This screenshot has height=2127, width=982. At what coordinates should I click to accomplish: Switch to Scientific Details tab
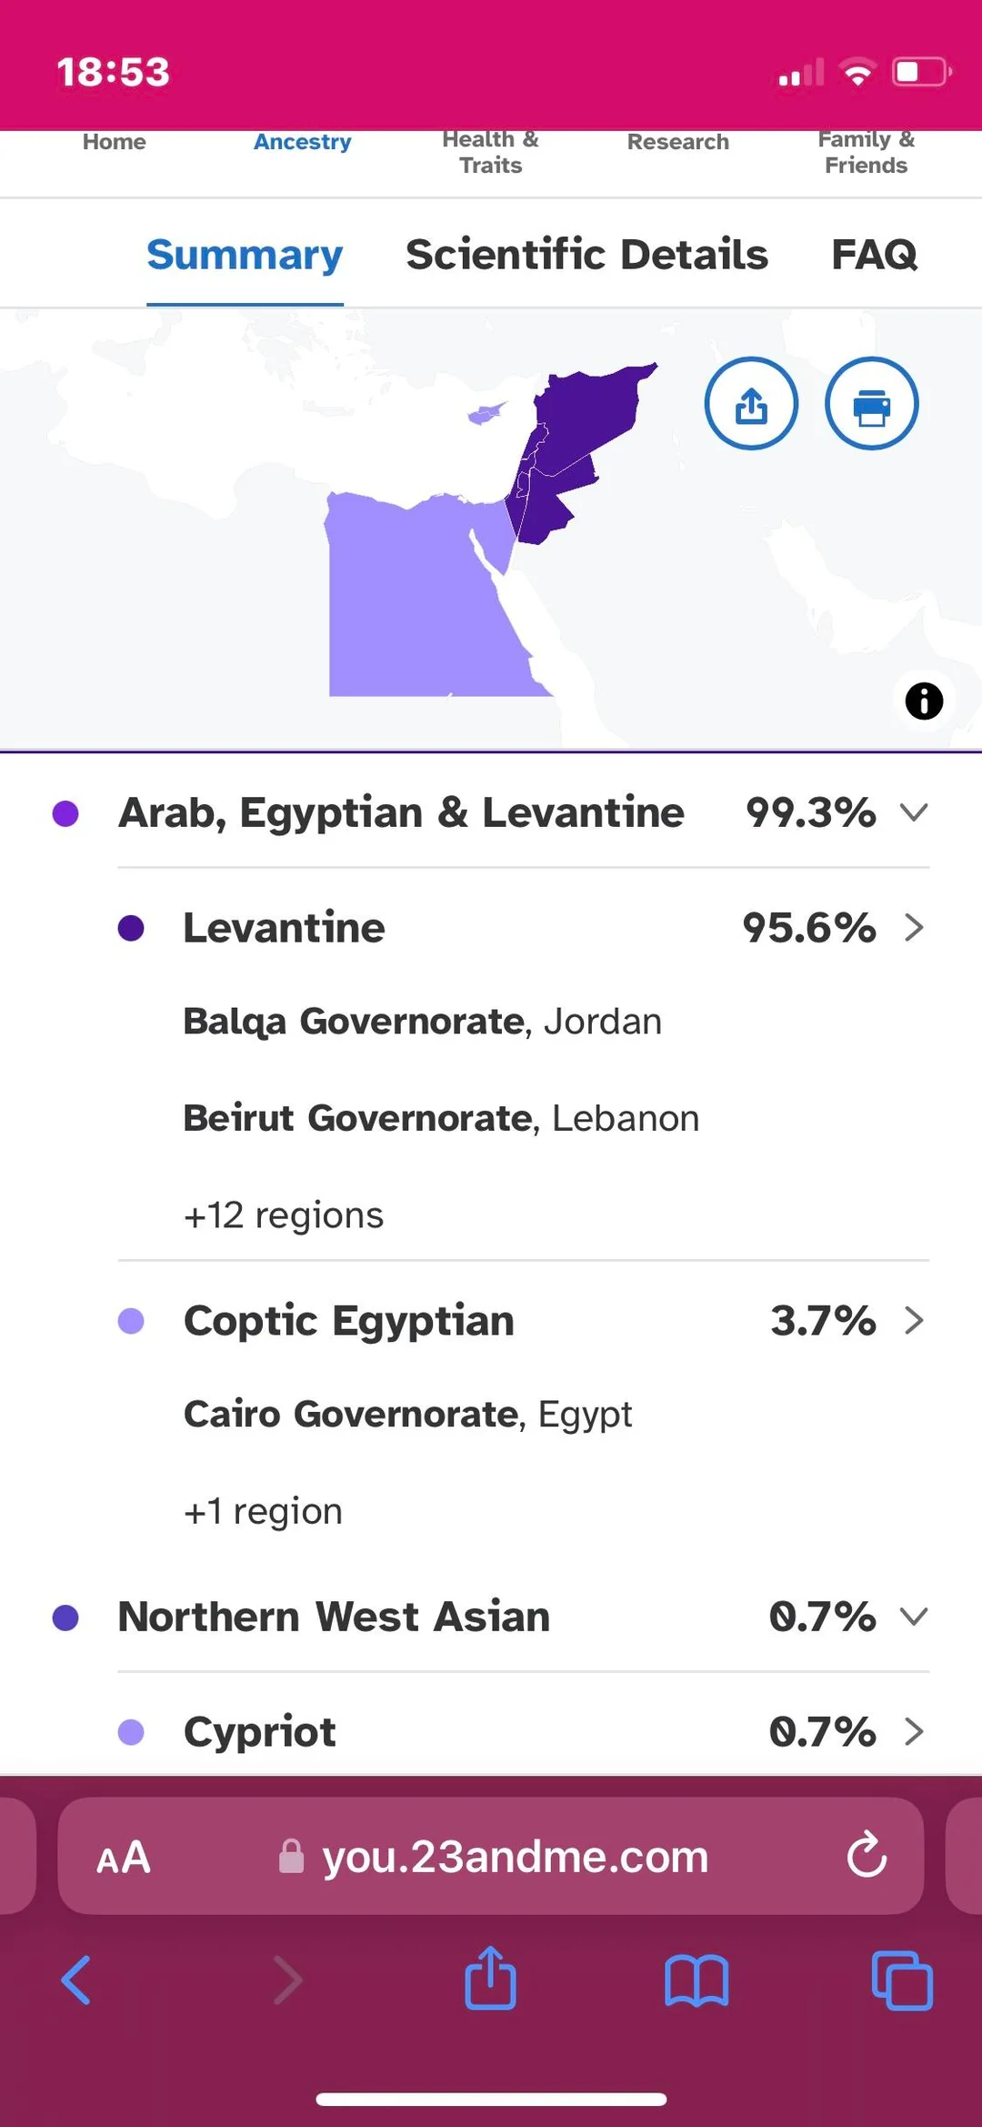click(586, 254)
